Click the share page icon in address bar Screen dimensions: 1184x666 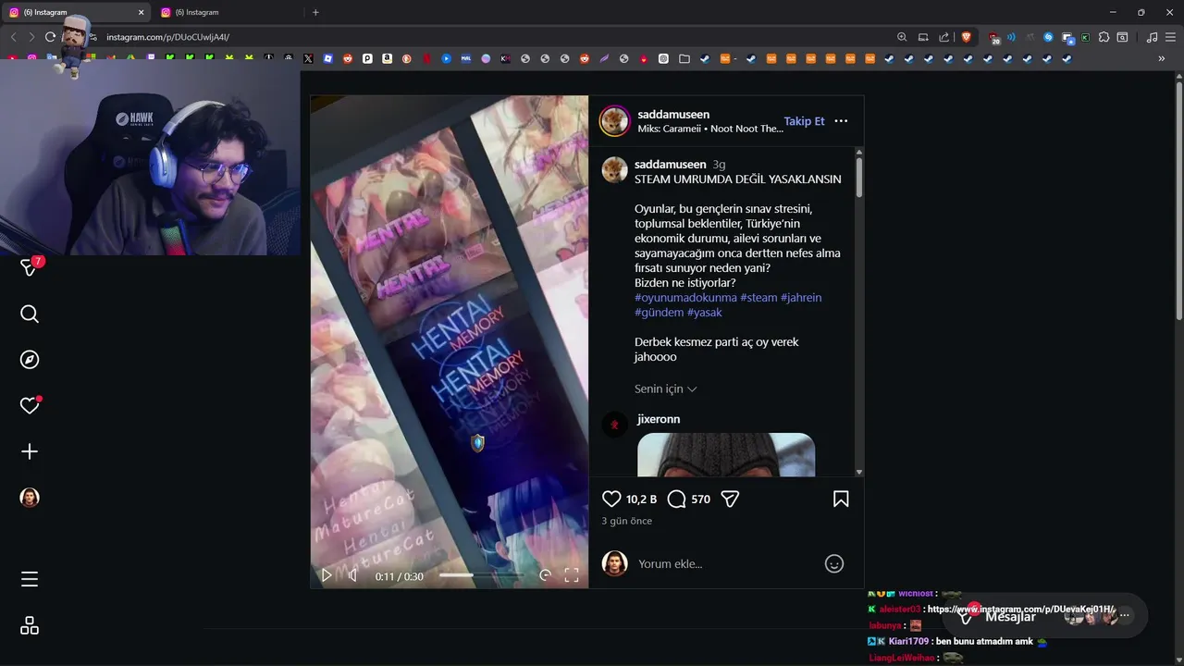click(943, 37)
